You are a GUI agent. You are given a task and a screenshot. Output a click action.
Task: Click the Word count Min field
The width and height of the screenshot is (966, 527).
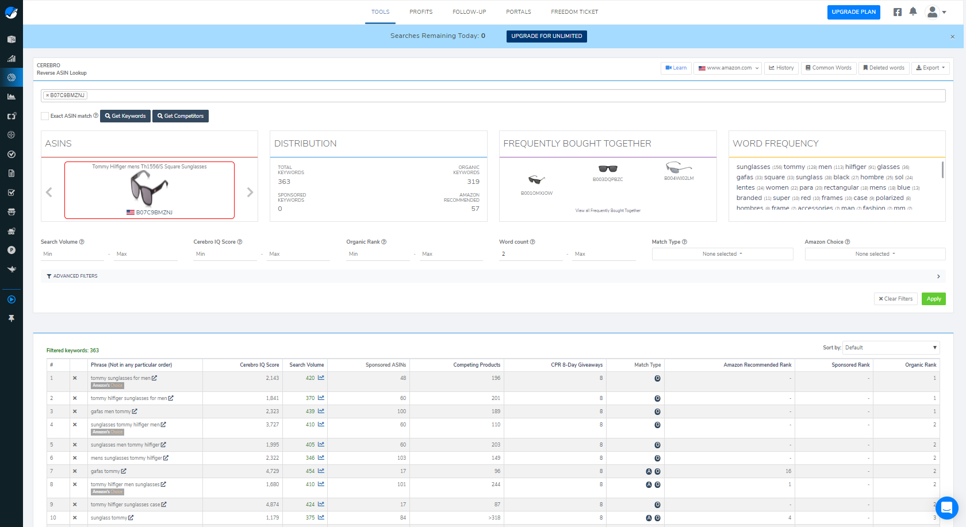pos(531,254)
